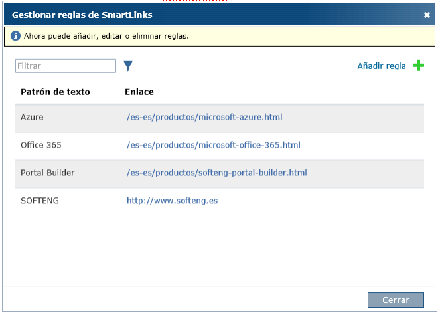Close the SmartLinks dialog with X

(427, 15)
